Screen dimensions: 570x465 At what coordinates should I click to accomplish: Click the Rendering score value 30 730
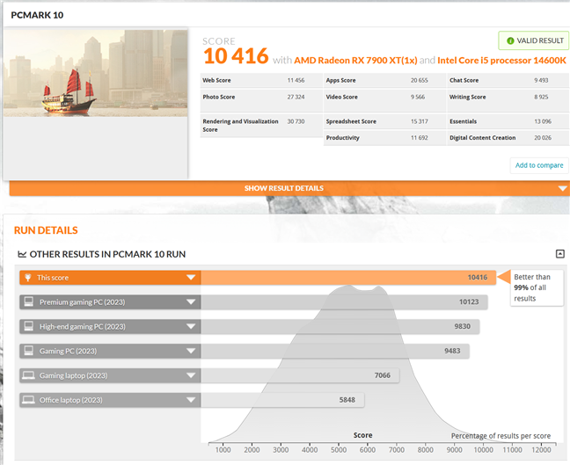point(296,121)
